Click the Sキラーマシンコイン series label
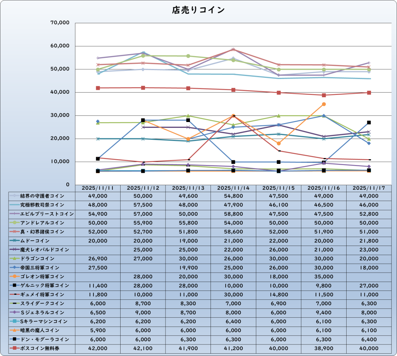Viewport: 397px width, 356px height. click(44, 322)
